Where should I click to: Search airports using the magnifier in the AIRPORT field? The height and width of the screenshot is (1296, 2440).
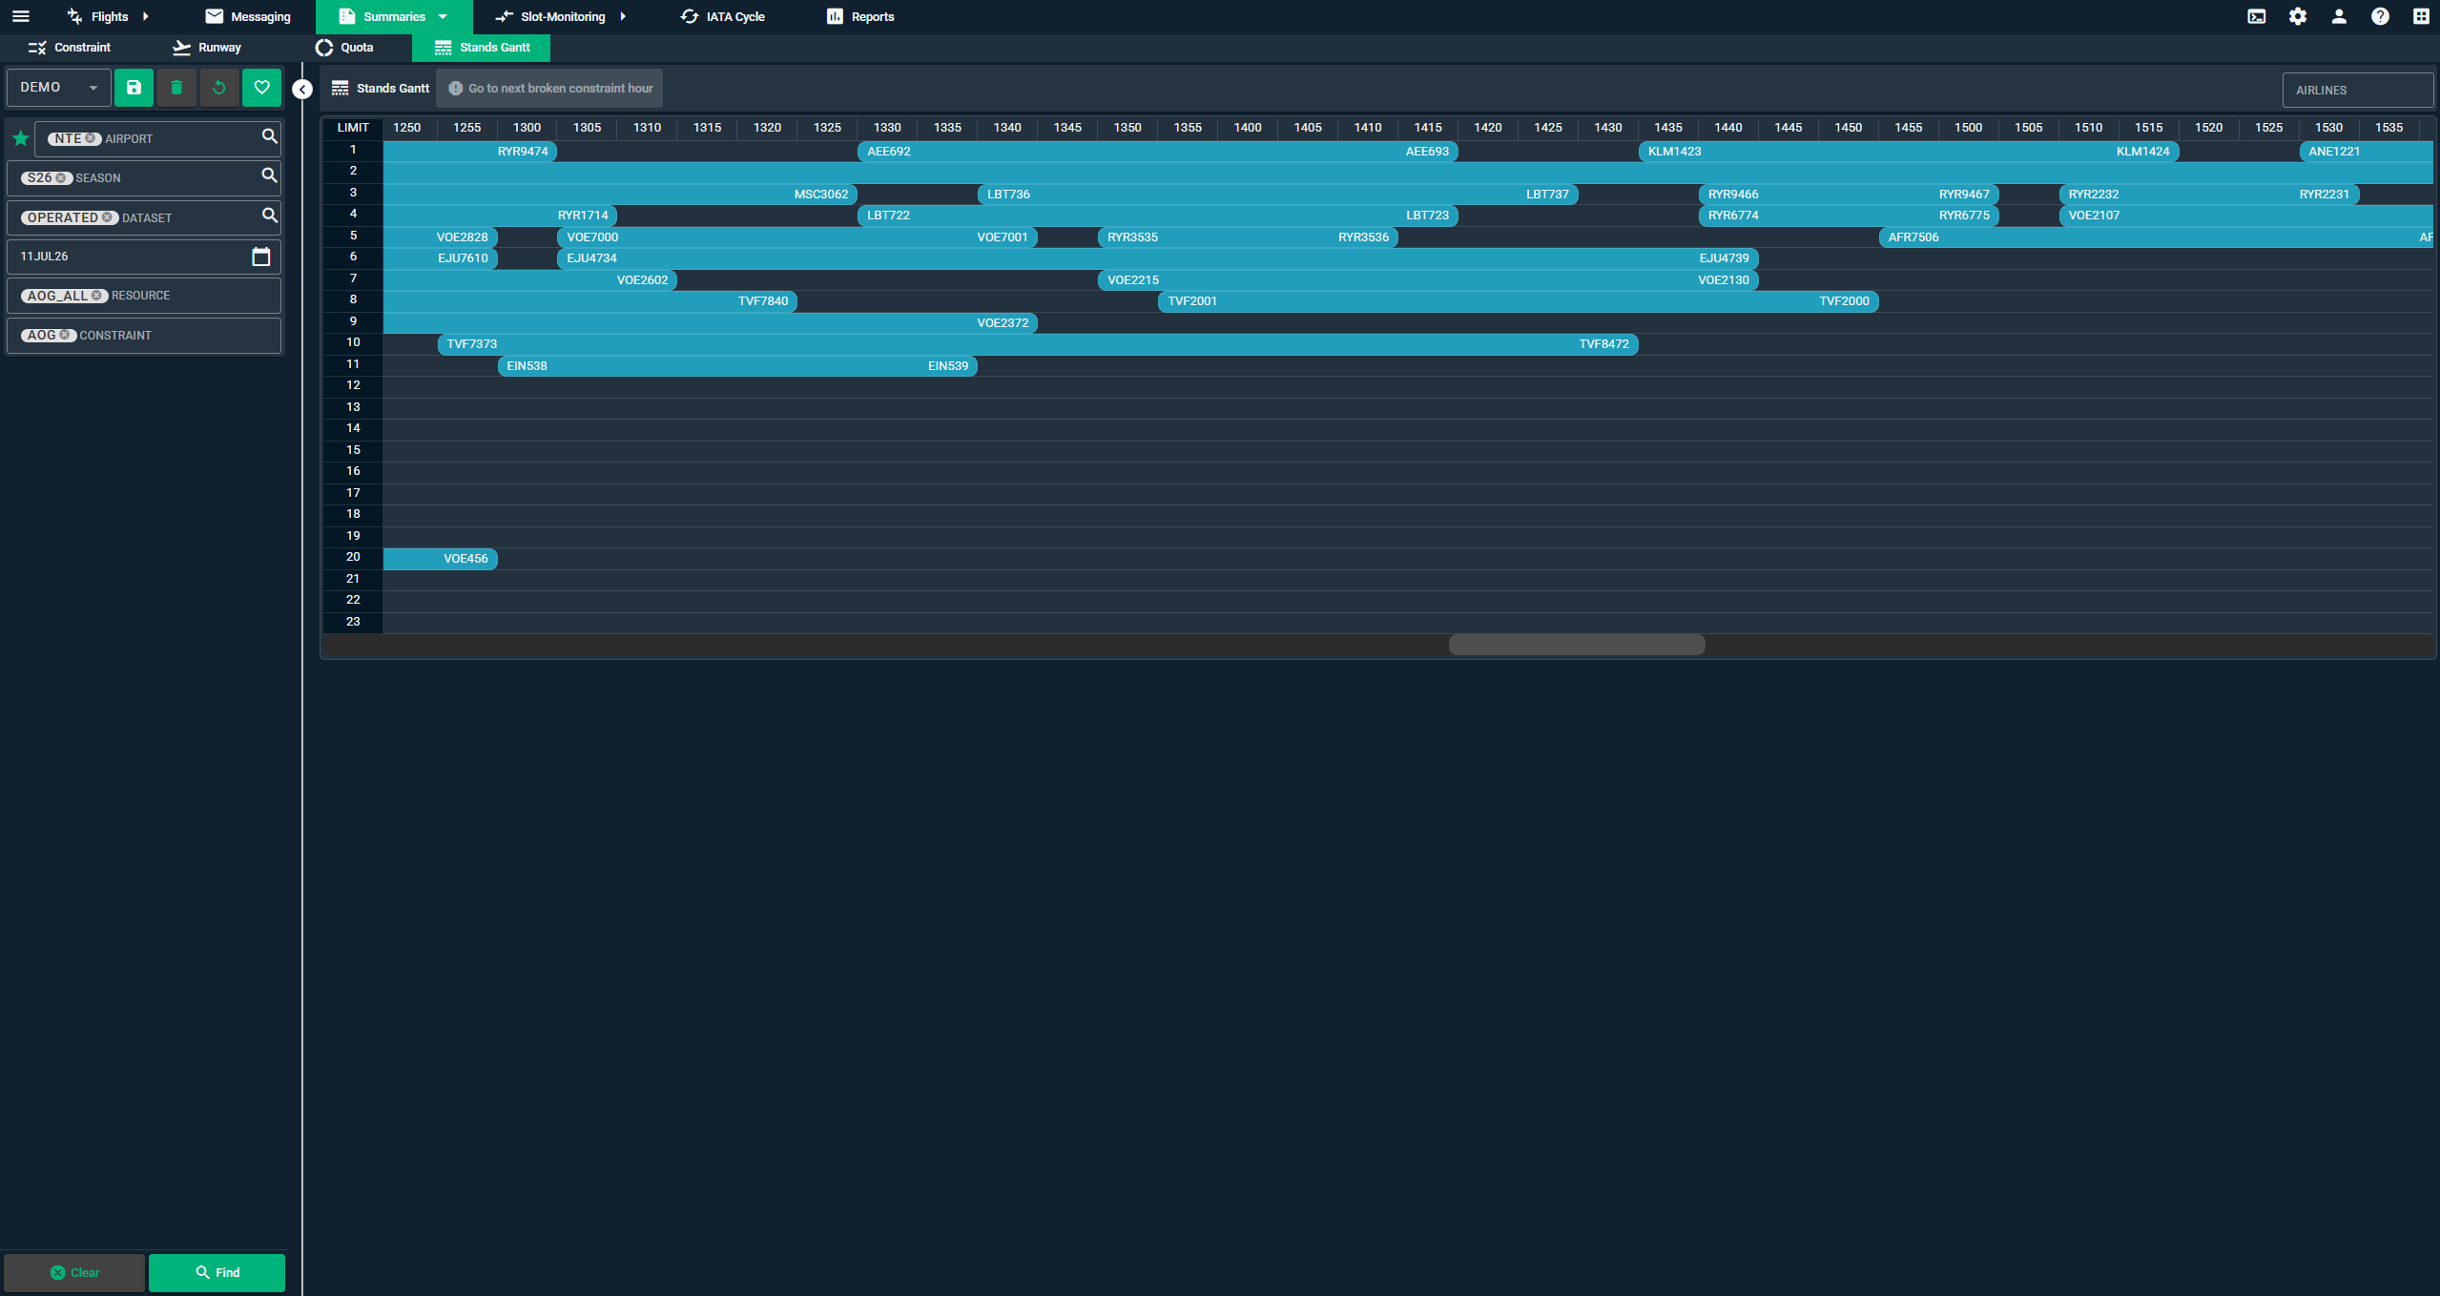click(x=270, y=138)
